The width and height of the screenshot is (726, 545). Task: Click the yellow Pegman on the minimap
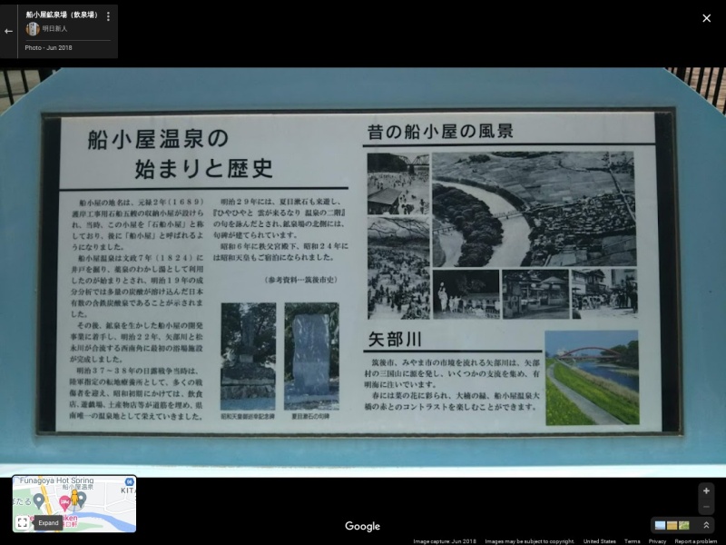(x=75, y=498)
